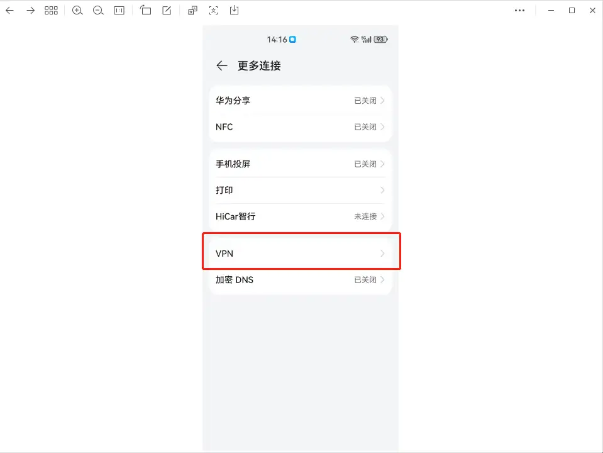Click 已关闭 status of 华为分享

click(365, 101)
